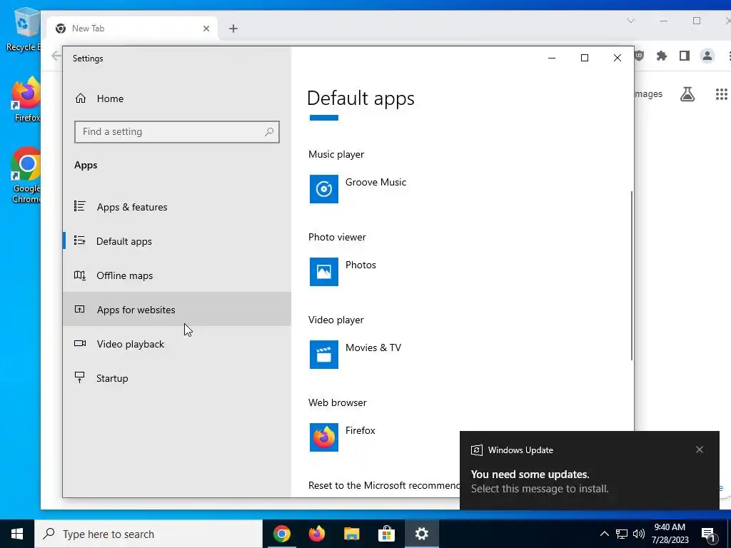Open the Action Center notifications icon
The height and width of the screenshot is (548, 731).
click(708, 534)
